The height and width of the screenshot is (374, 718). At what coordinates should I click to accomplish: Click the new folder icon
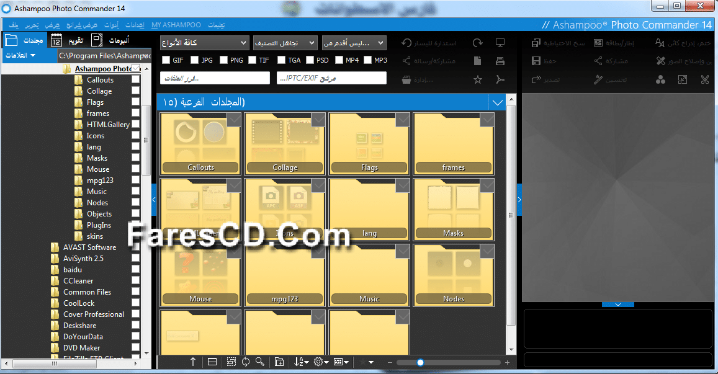(279, 362)
